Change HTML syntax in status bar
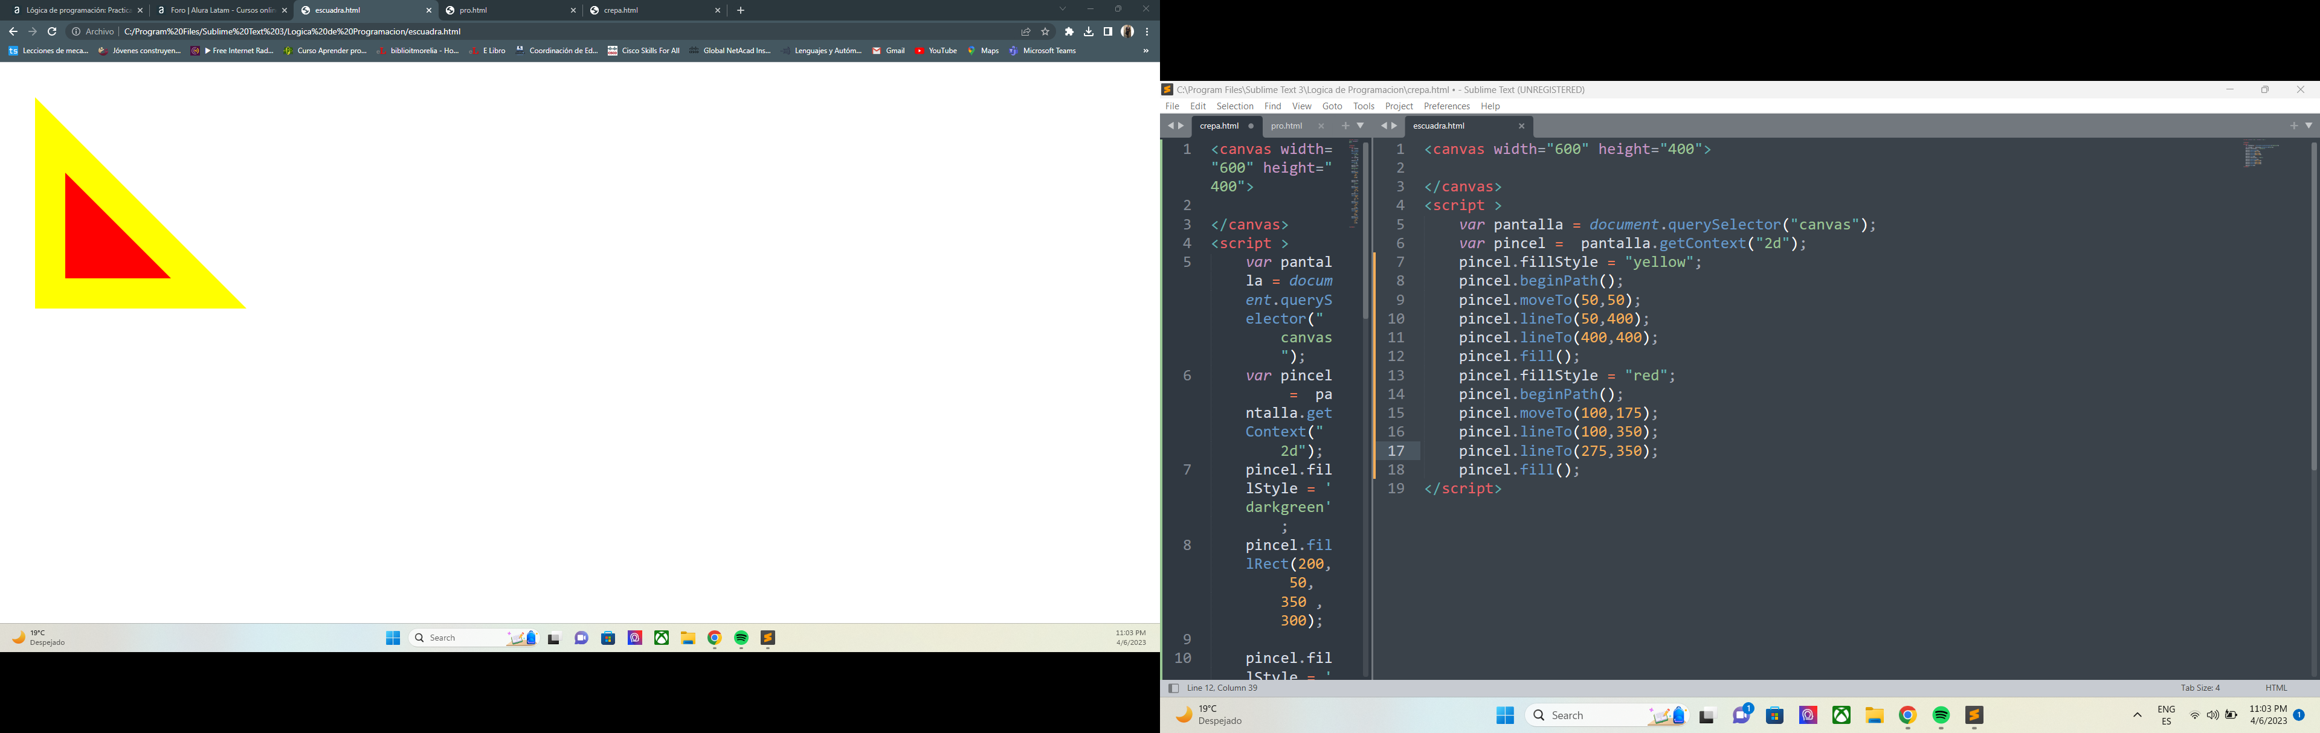 (x=2276, y=688)
